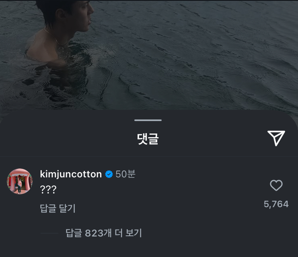Click the blue verified badge by kimjuncotton

coord(109,174)
